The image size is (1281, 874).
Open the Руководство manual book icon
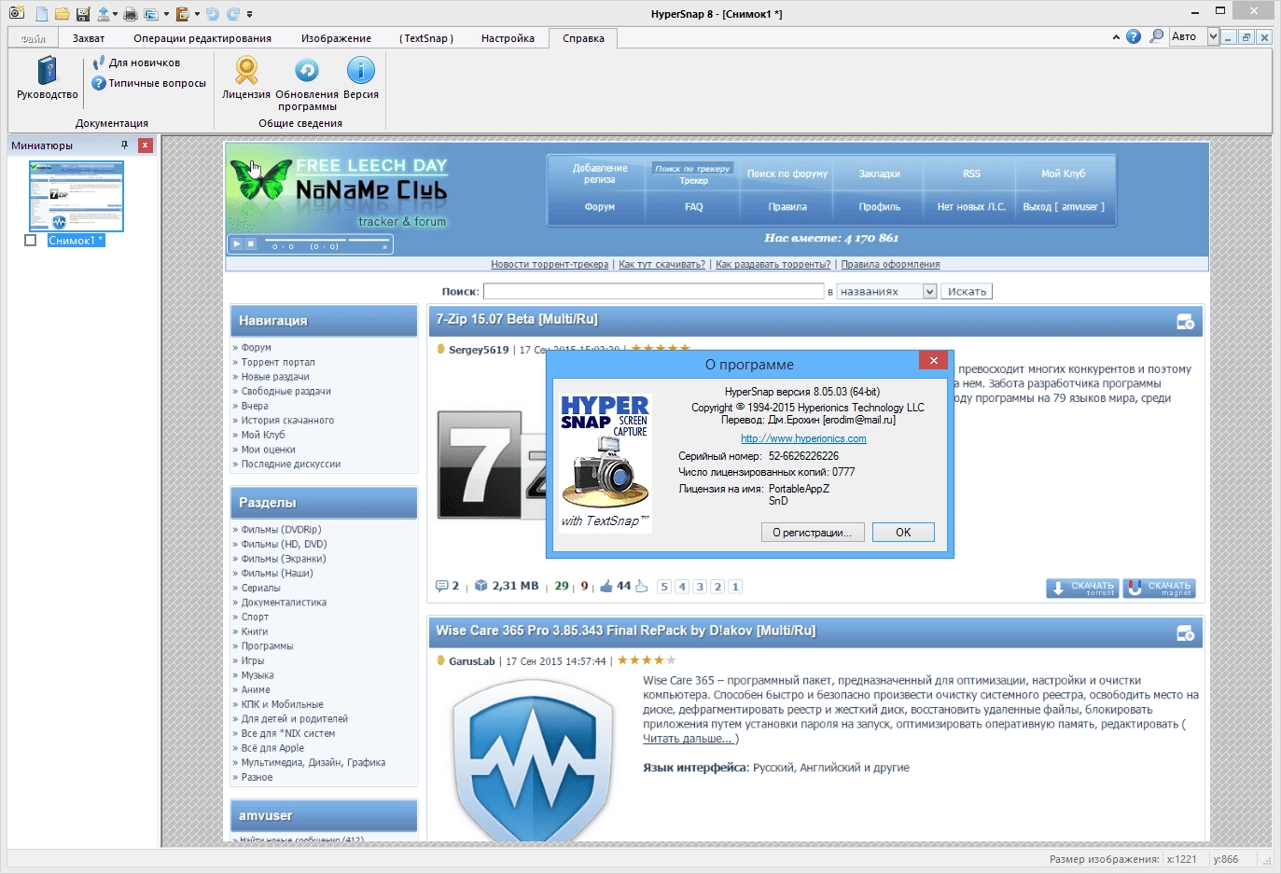[x=47, y=77]
